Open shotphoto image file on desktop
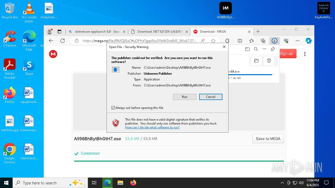Screen dimensions: 335x188 click(x=49, y=11)
